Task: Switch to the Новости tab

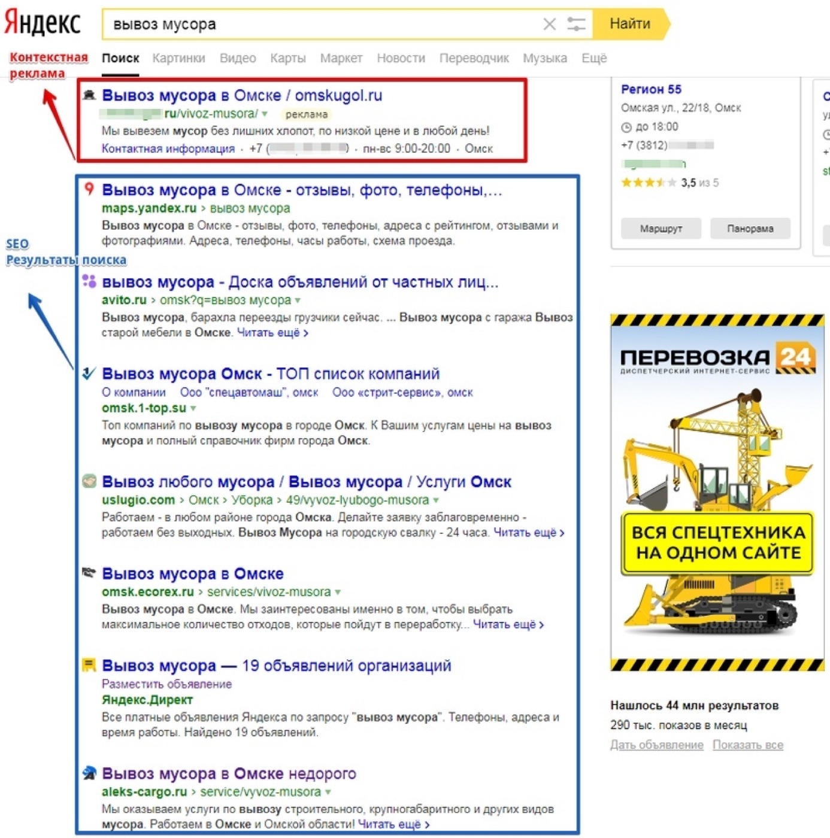Action: tap(401, 58)
